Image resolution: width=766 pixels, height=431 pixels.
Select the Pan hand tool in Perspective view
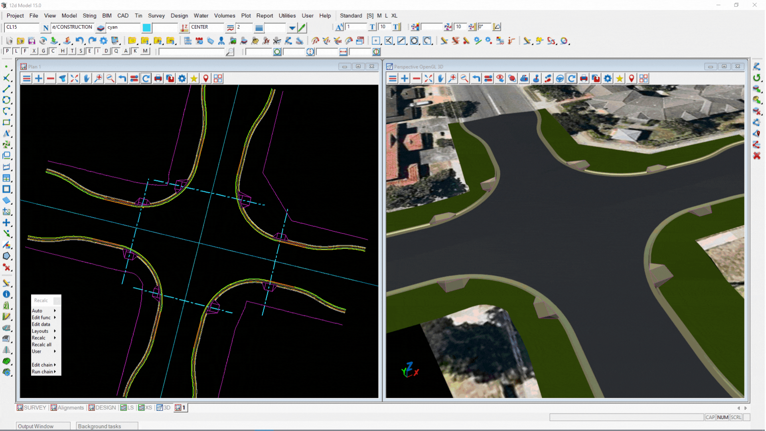tap(440, 78)
